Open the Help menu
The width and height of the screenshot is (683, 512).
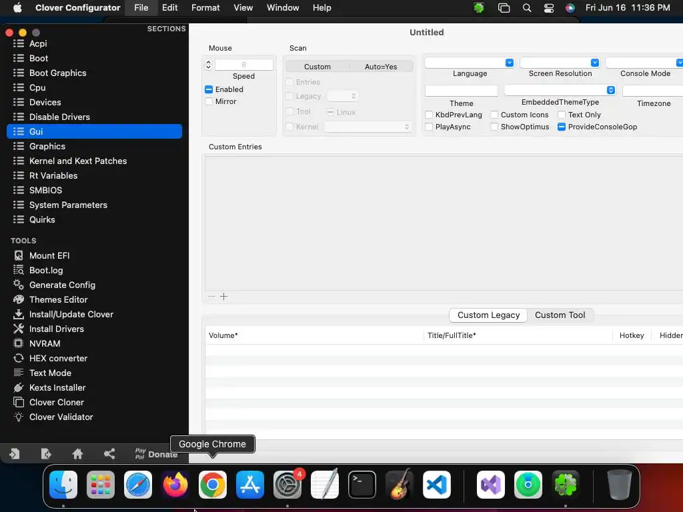(x=322, y=8)
